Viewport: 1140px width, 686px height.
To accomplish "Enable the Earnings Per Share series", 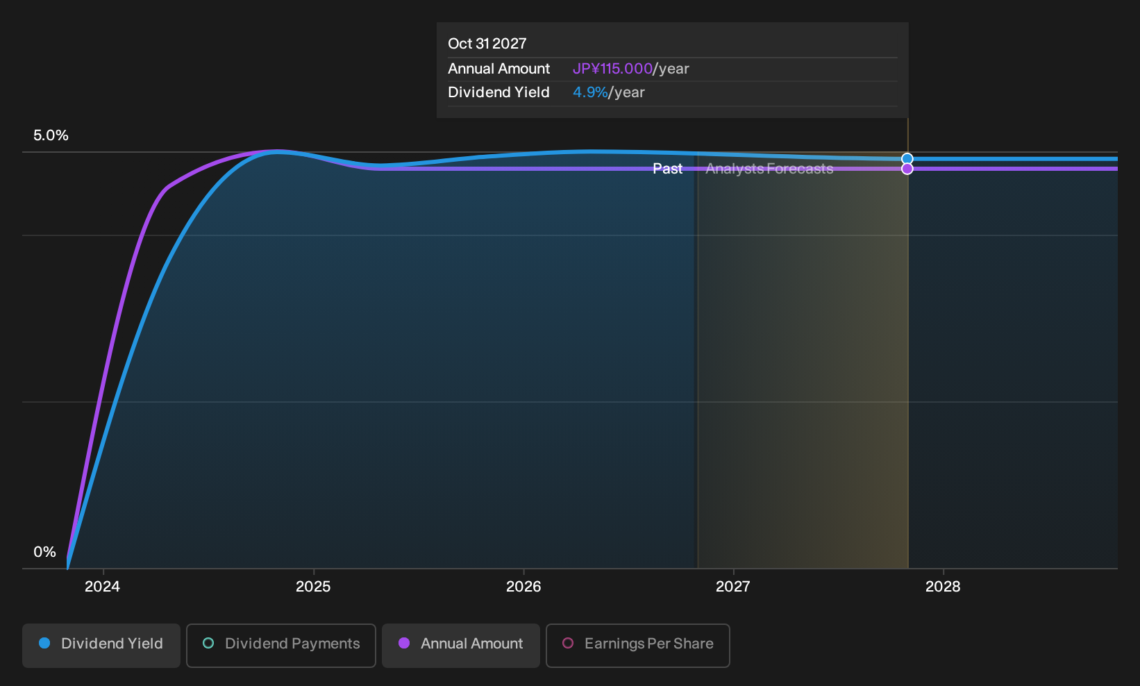I will click(x=638, y=646).
